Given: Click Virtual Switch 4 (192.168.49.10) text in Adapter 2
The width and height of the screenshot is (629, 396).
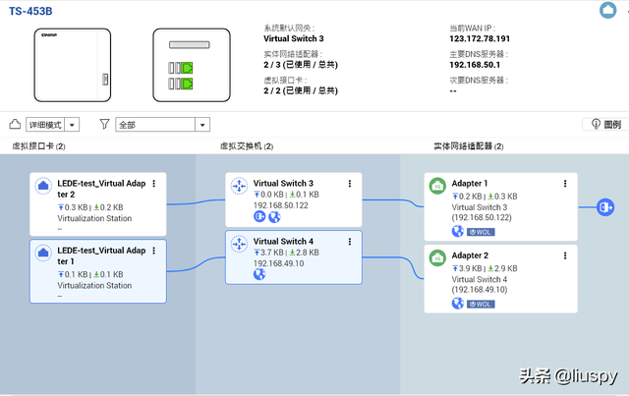Looking at the screenshot, I should pos(480,284).
